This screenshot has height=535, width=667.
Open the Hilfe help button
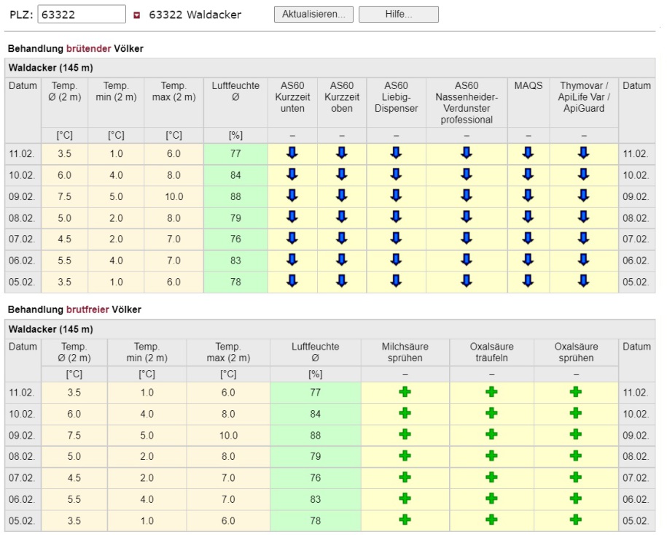coord(398,15)
